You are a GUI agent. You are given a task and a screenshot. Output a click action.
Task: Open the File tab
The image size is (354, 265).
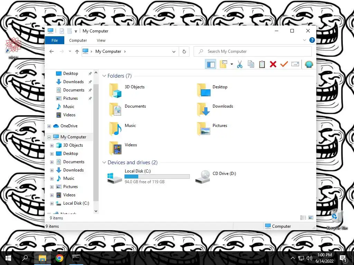coord(55,40)
